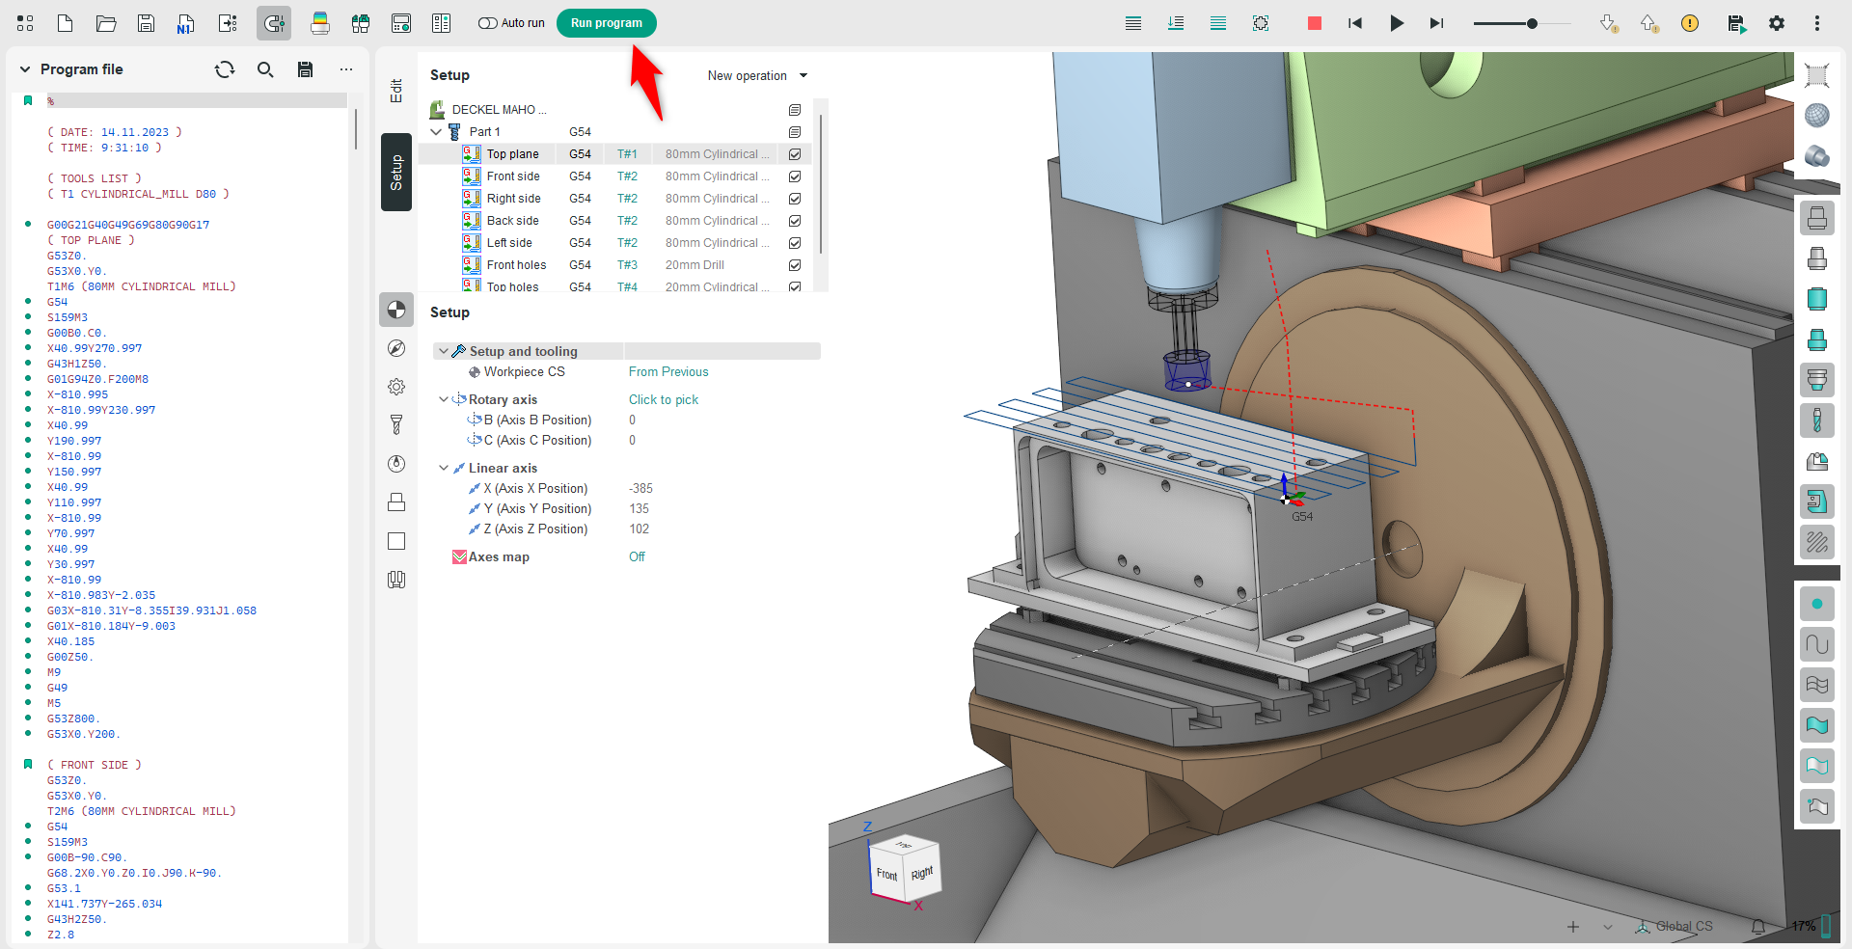Uncheck the Top plane operation checkbox
The height and width of the screenshot is (949, 1852).
tap(795, 154)
